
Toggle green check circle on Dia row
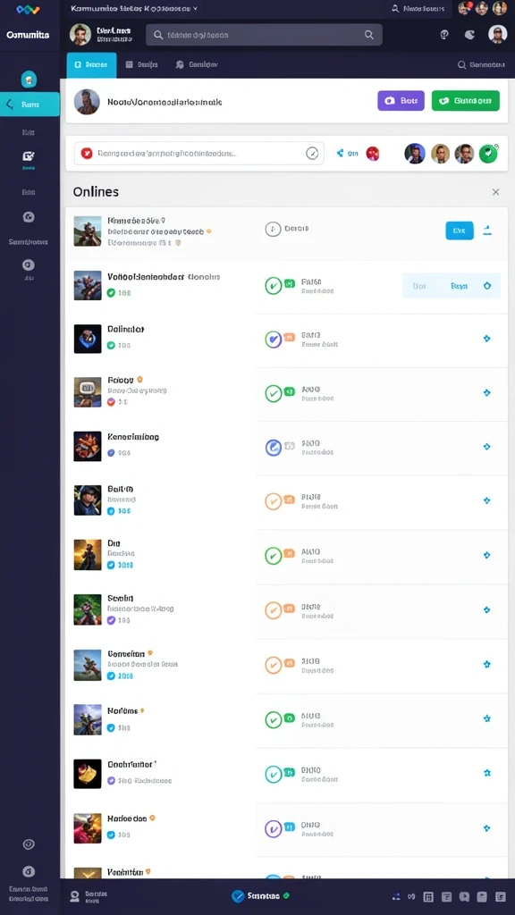[x=273, y=556]
